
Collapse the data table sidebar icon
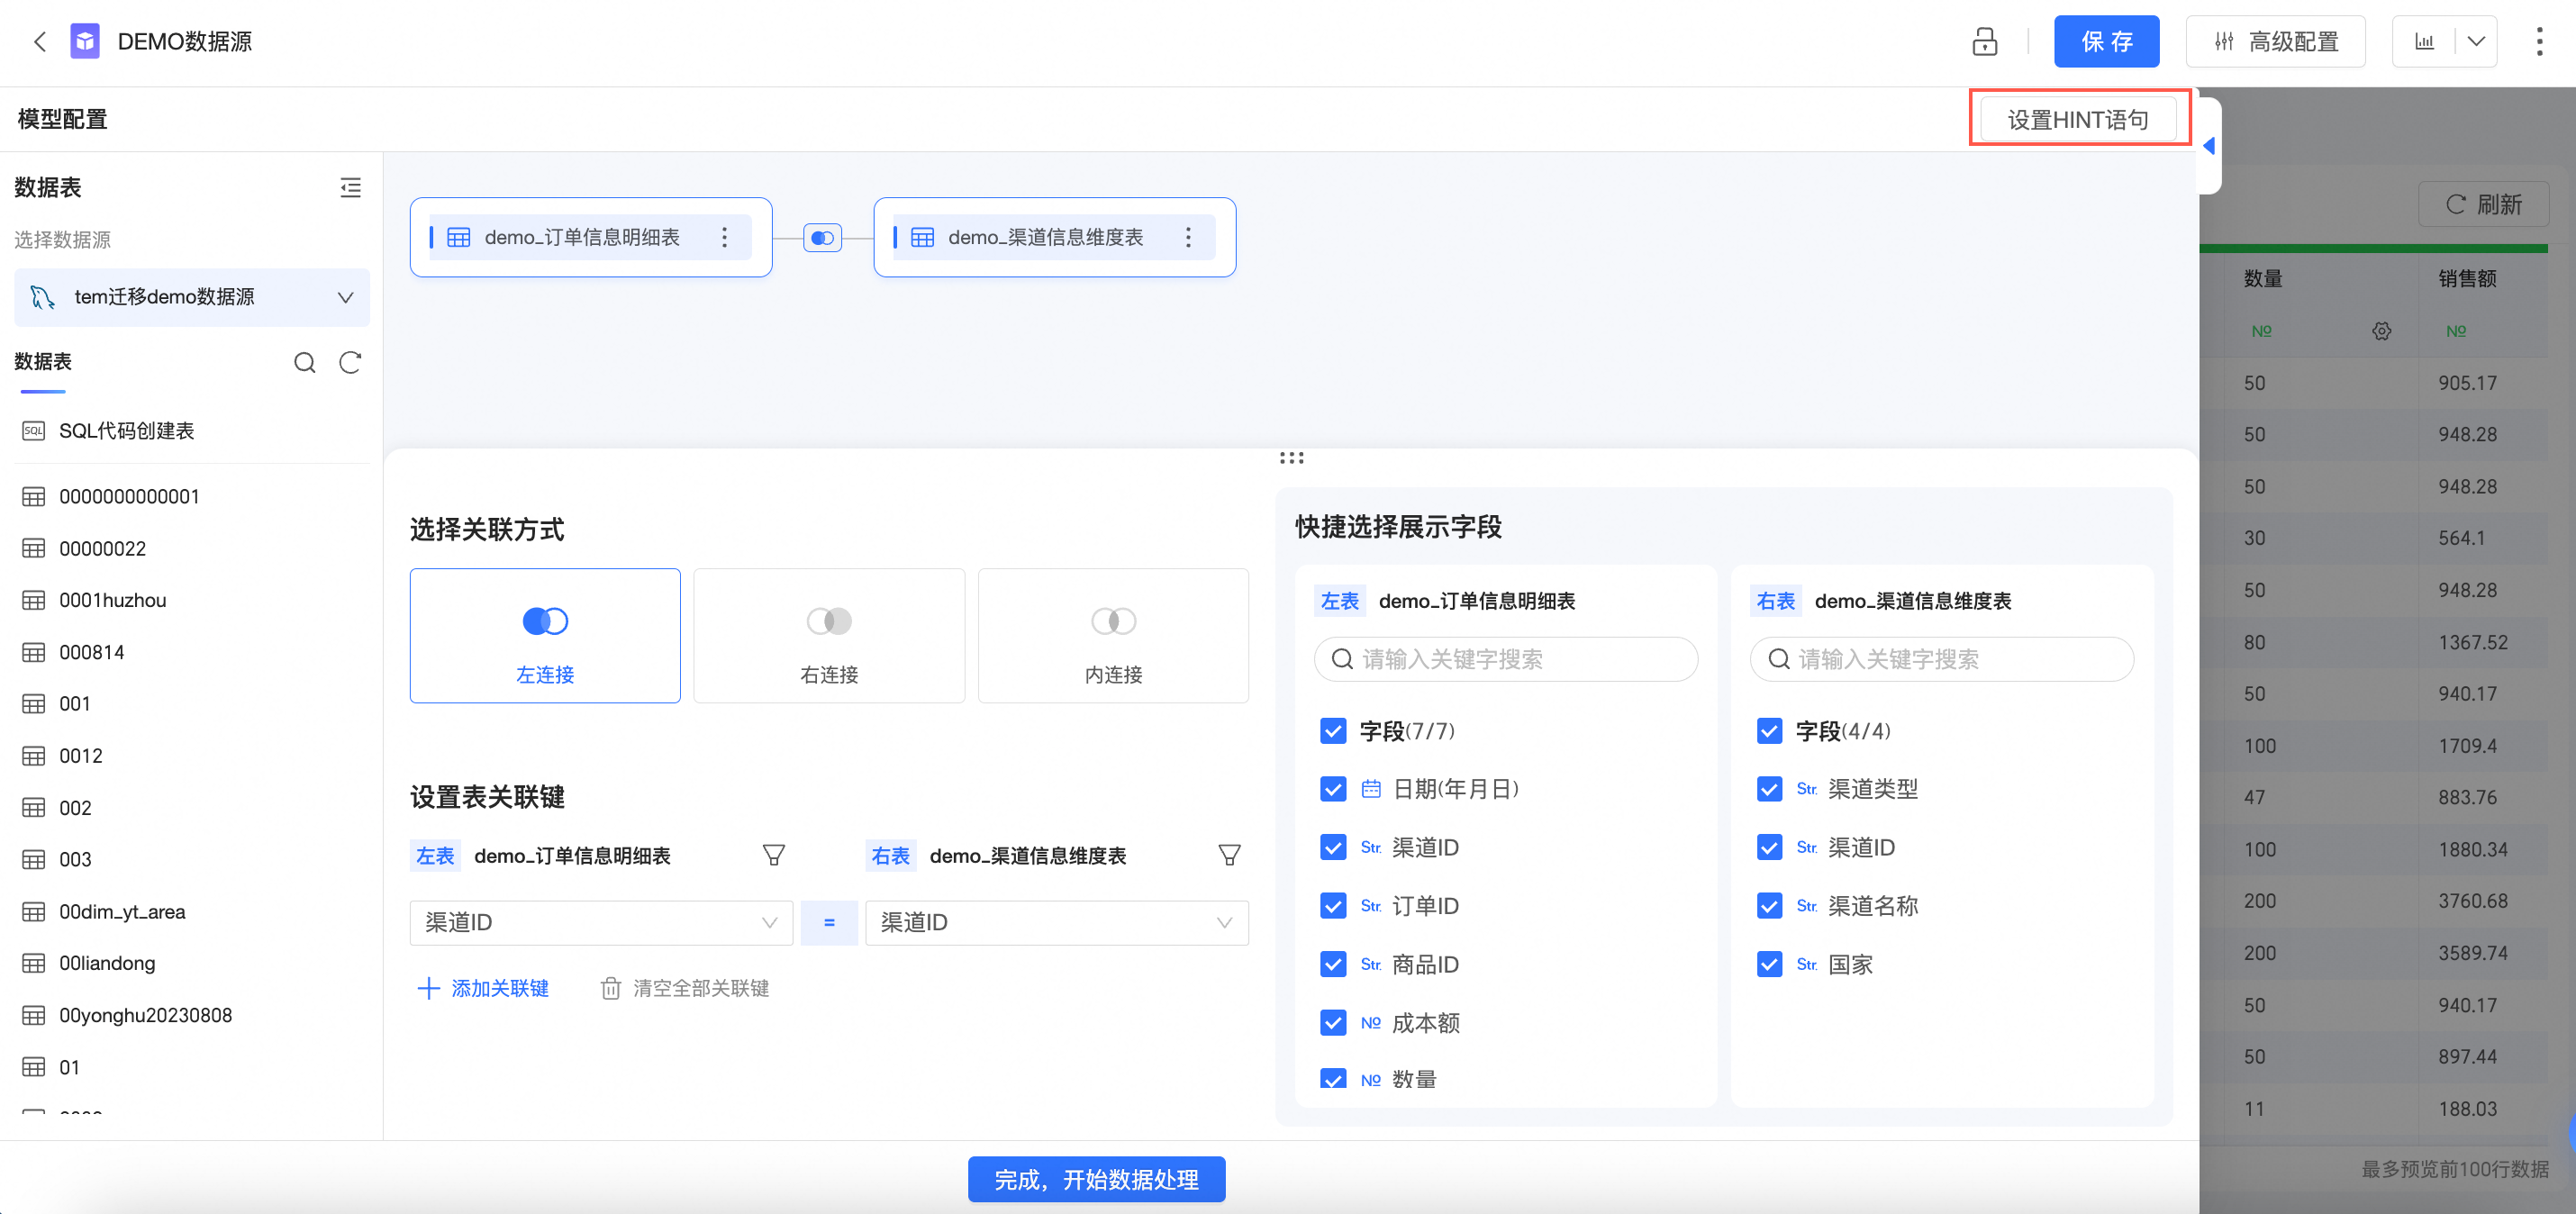coord(350,187)
